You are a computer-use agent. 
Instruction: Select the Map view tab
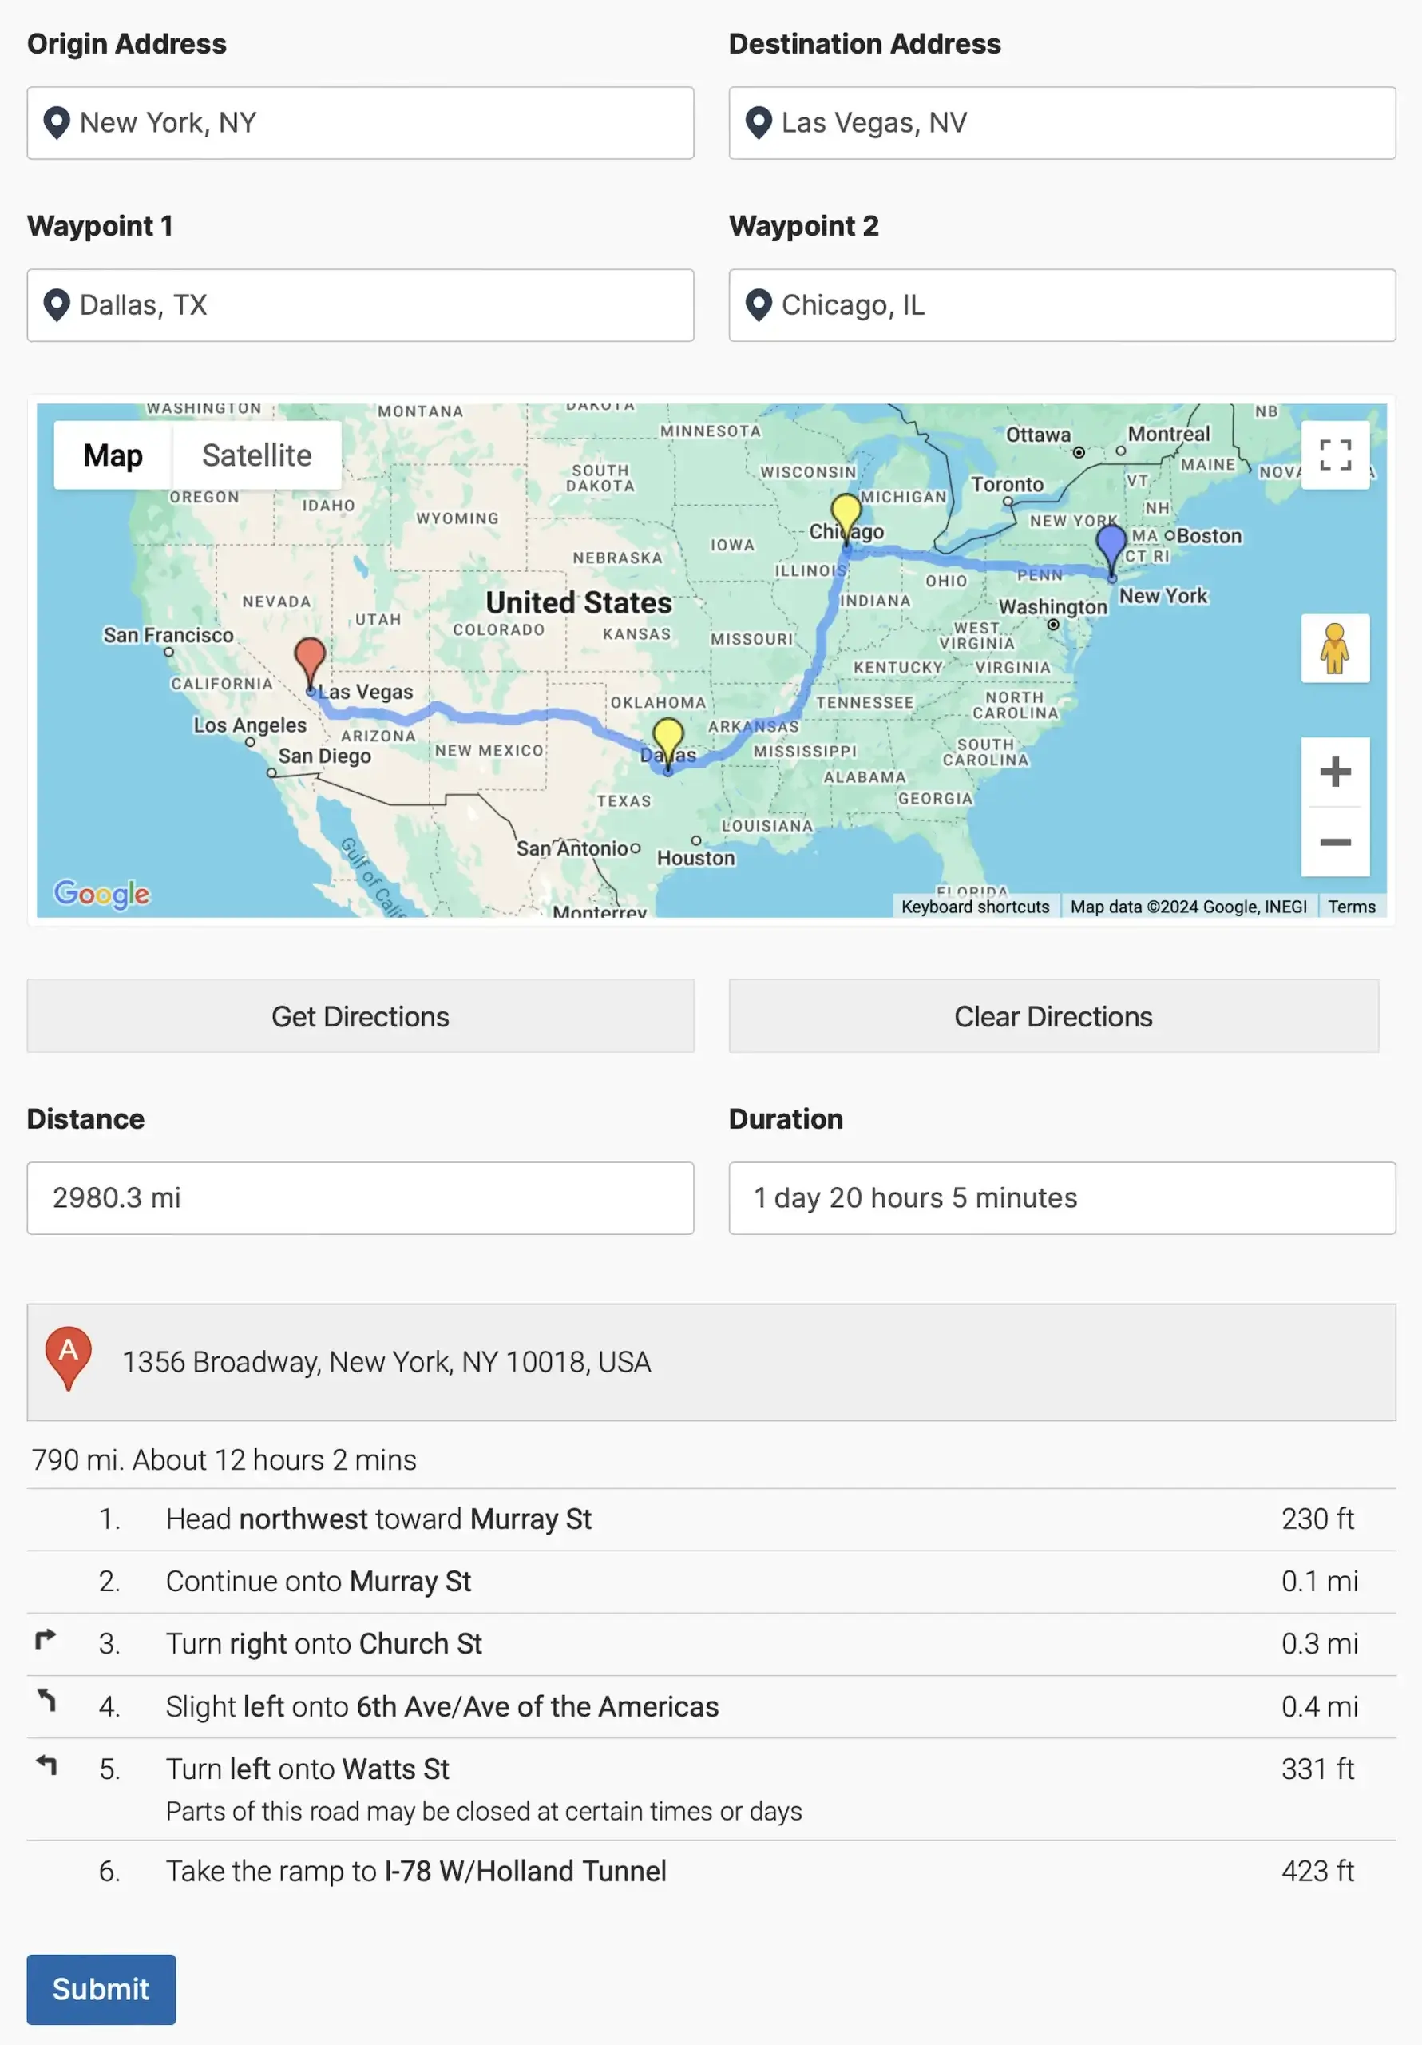click(113, 455)
